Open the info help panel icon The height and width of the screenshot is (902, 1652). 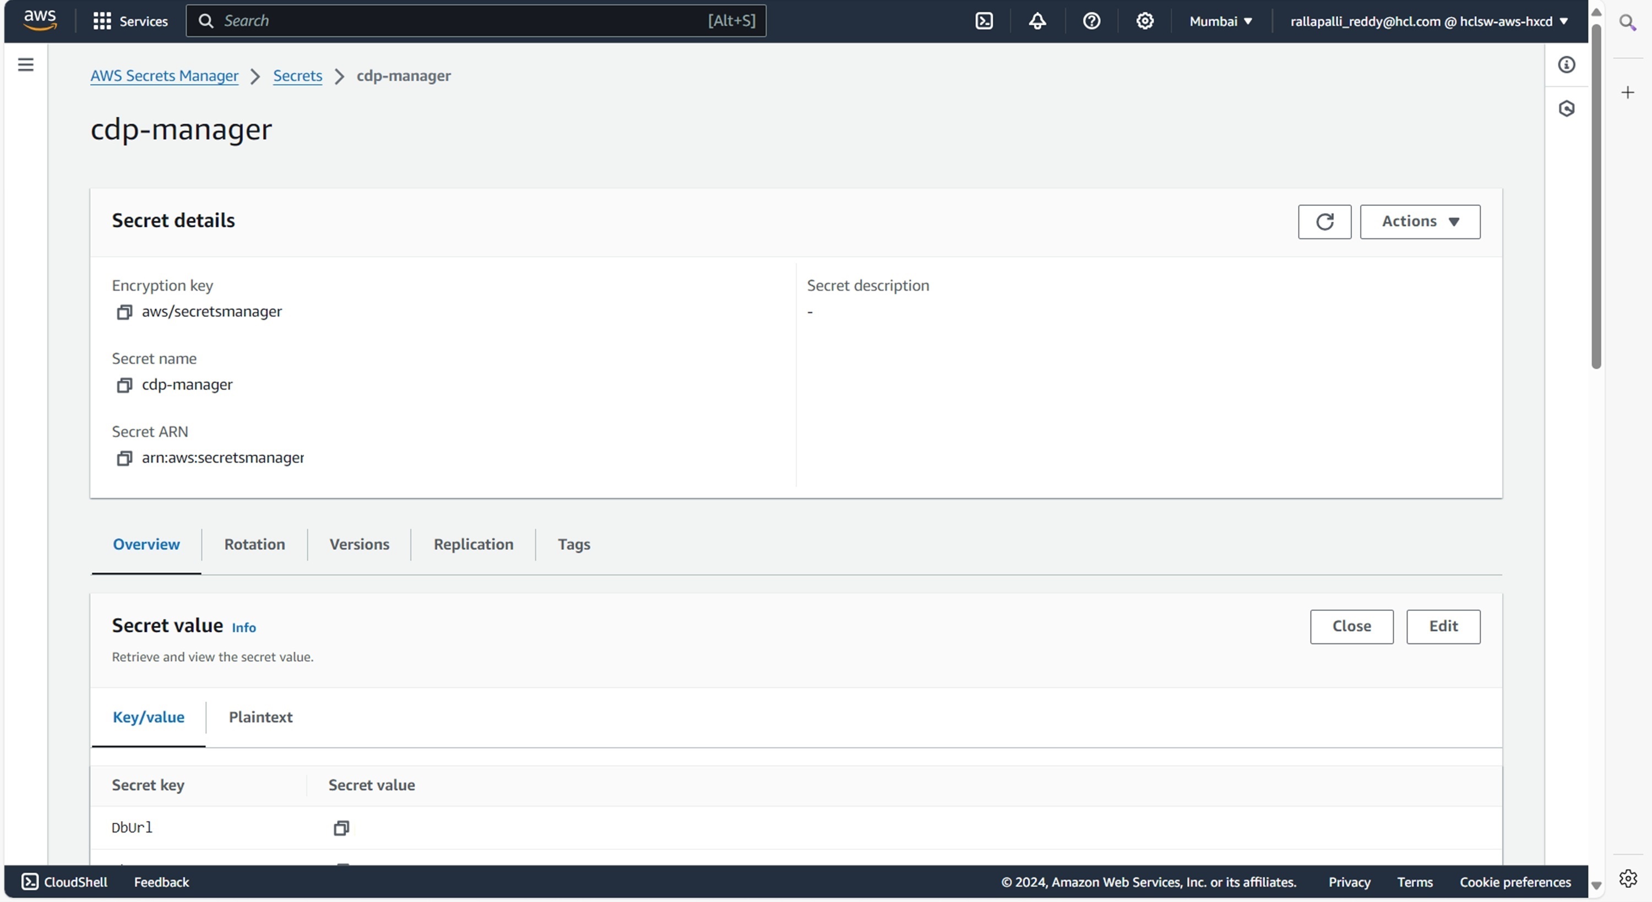(1566, 65)
